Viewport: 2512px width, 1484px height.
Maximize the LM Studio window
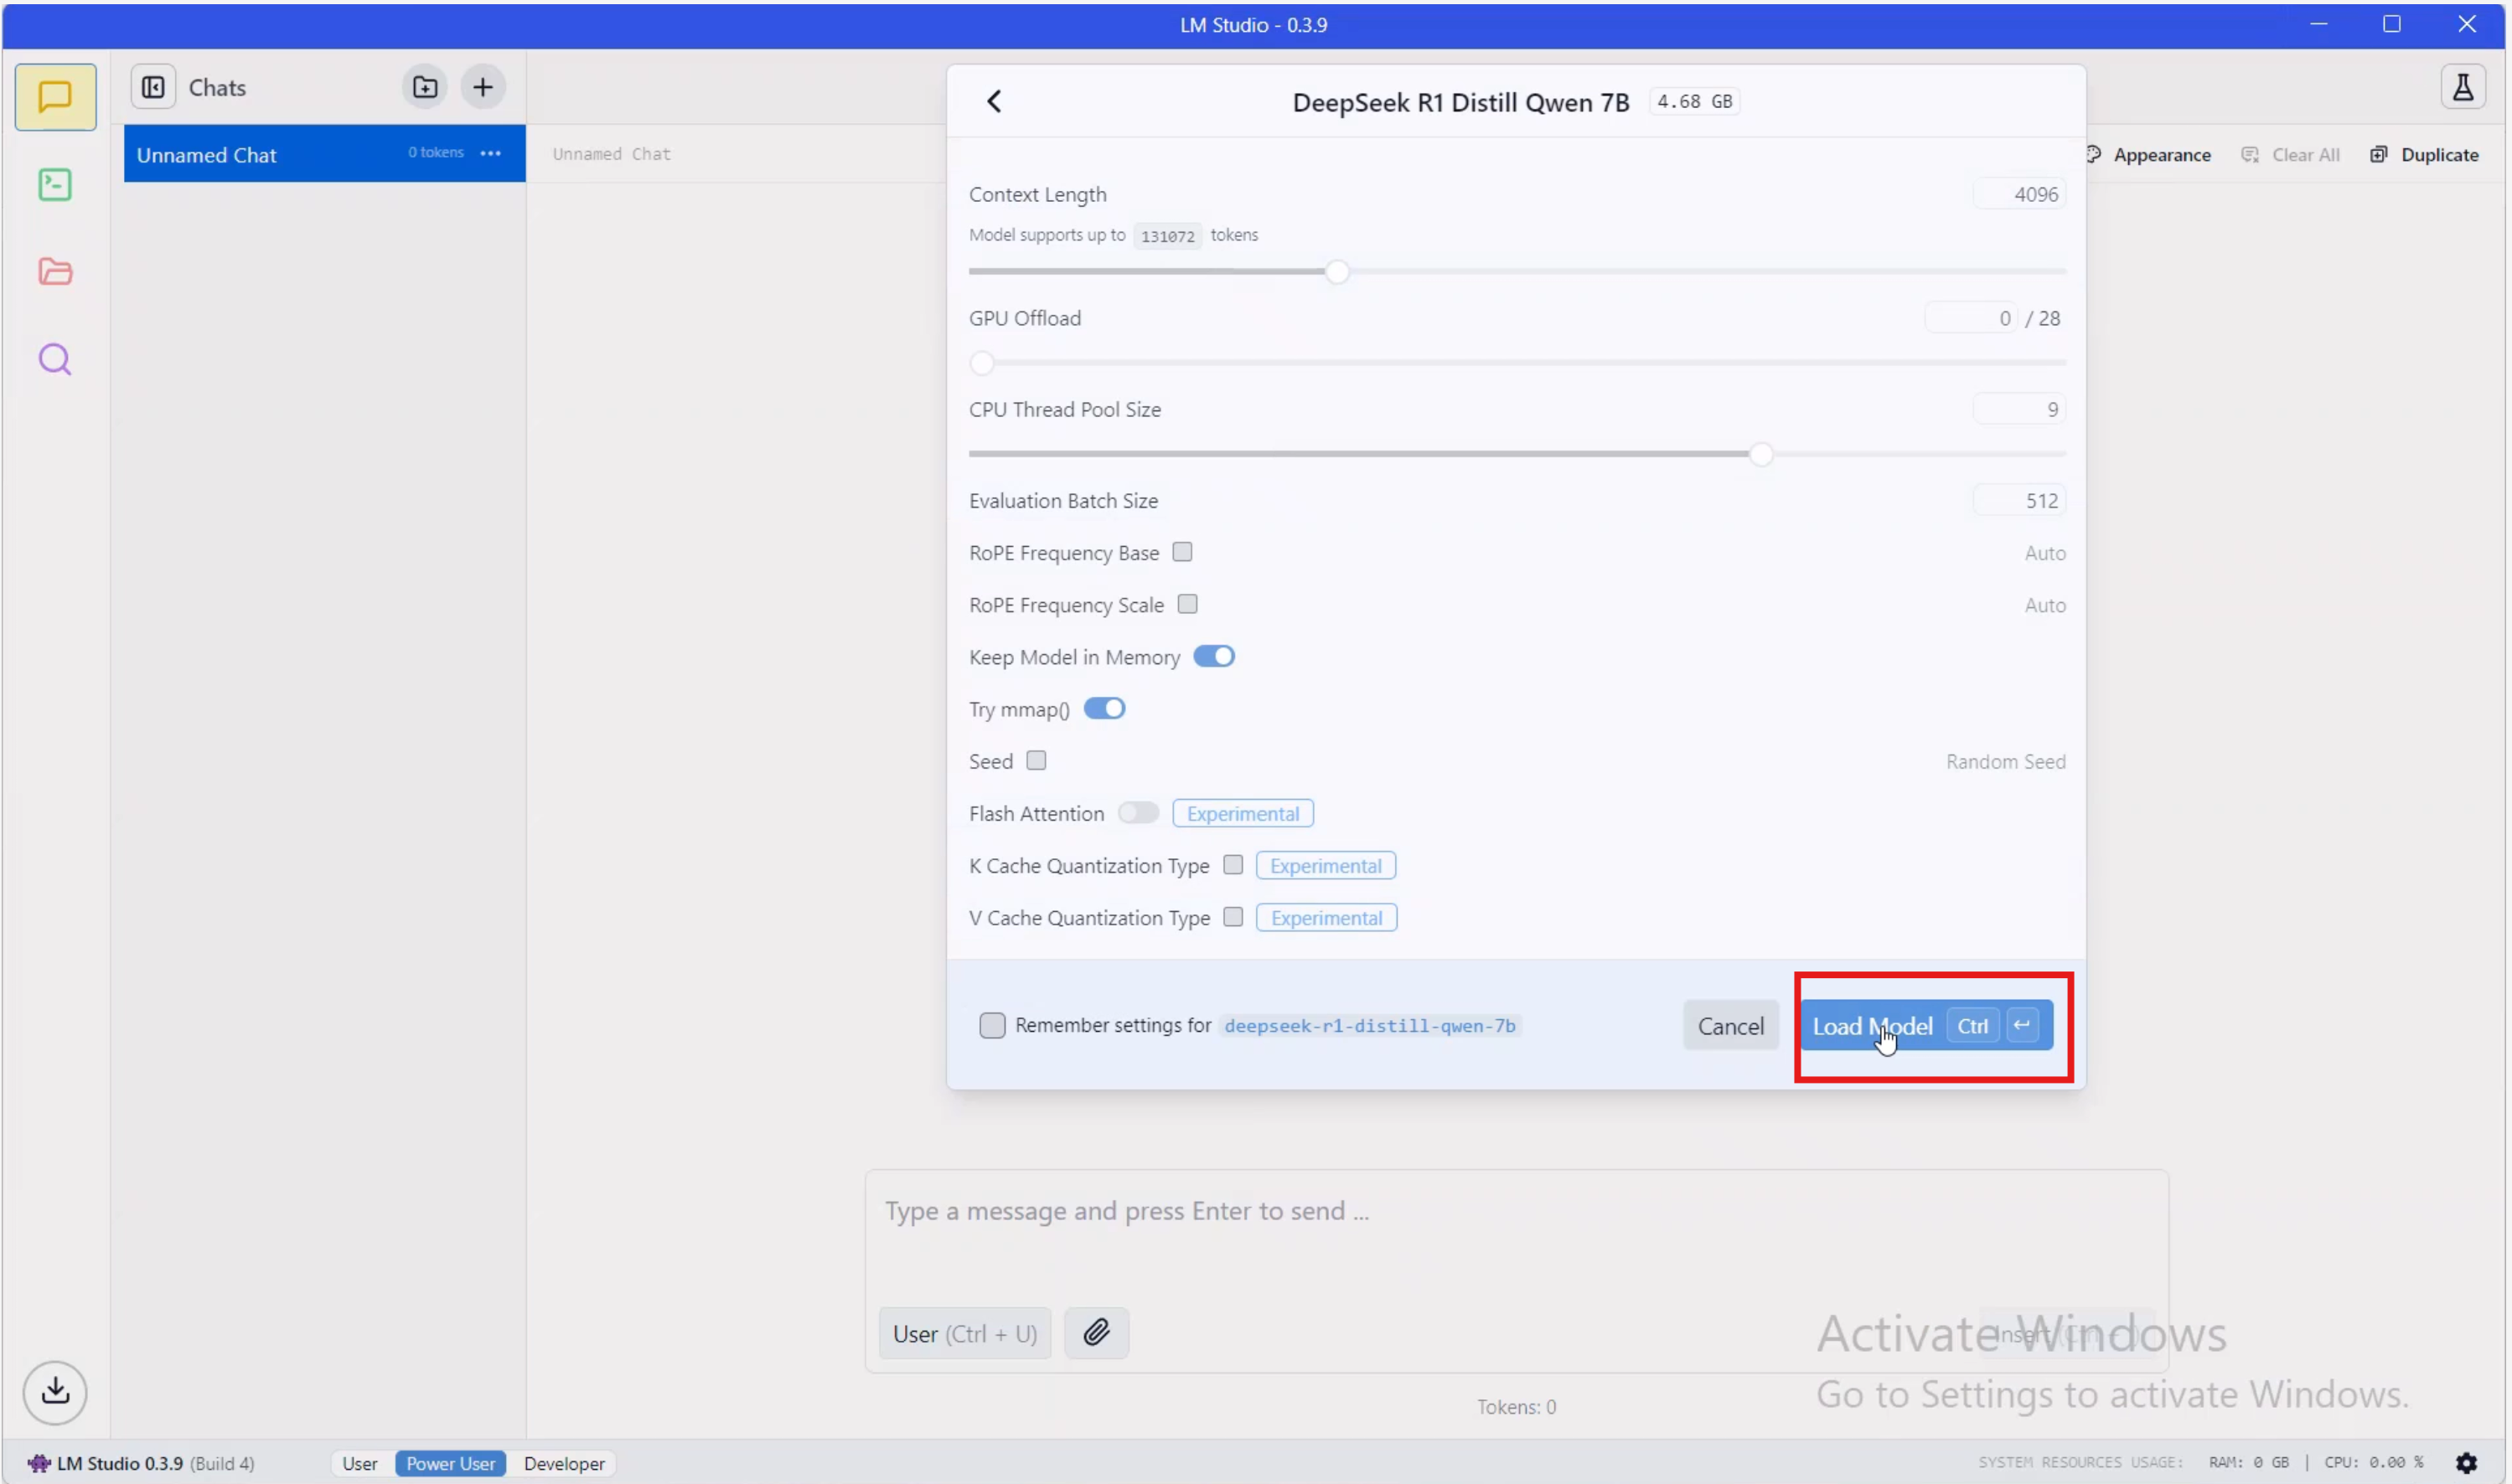(2391, 24)
